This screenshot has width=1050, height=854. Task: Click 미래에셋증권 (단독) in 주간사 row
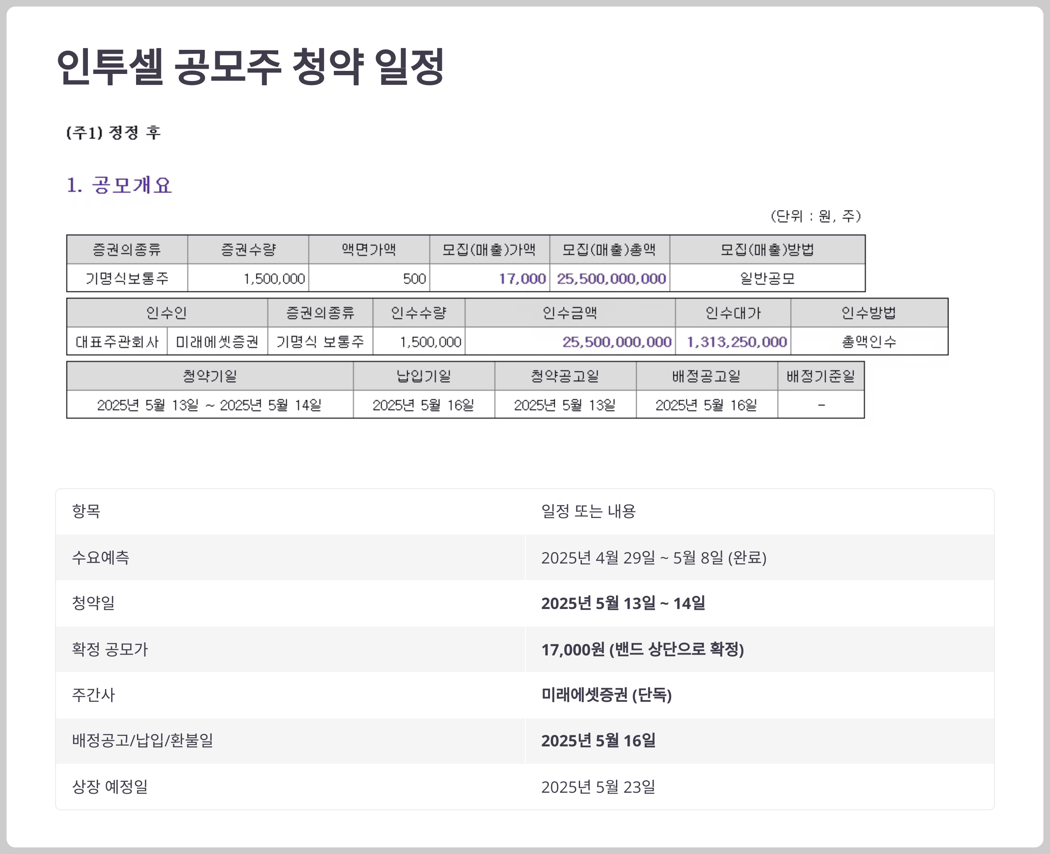(606, 695)
